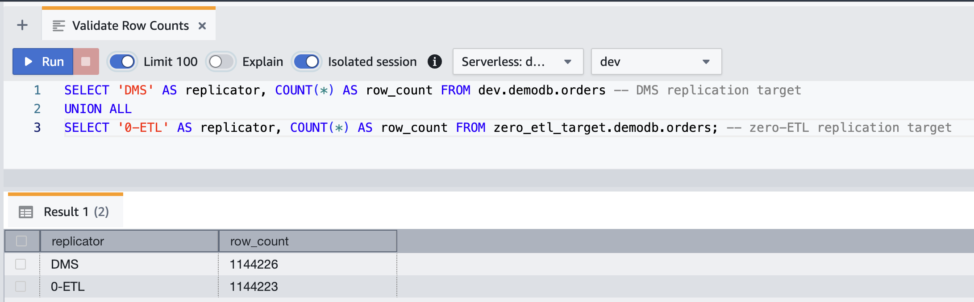Viewport: 974px width, 302px height.
Task: Click the result table icon
Action: tap(26, 212)
